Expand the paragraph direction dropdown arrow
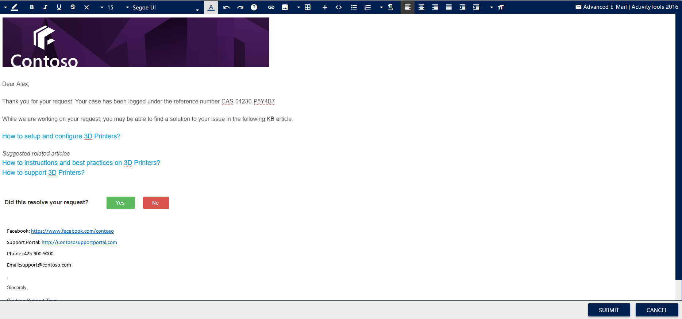This screenshot has width=682, height=319. coord(381,7)
